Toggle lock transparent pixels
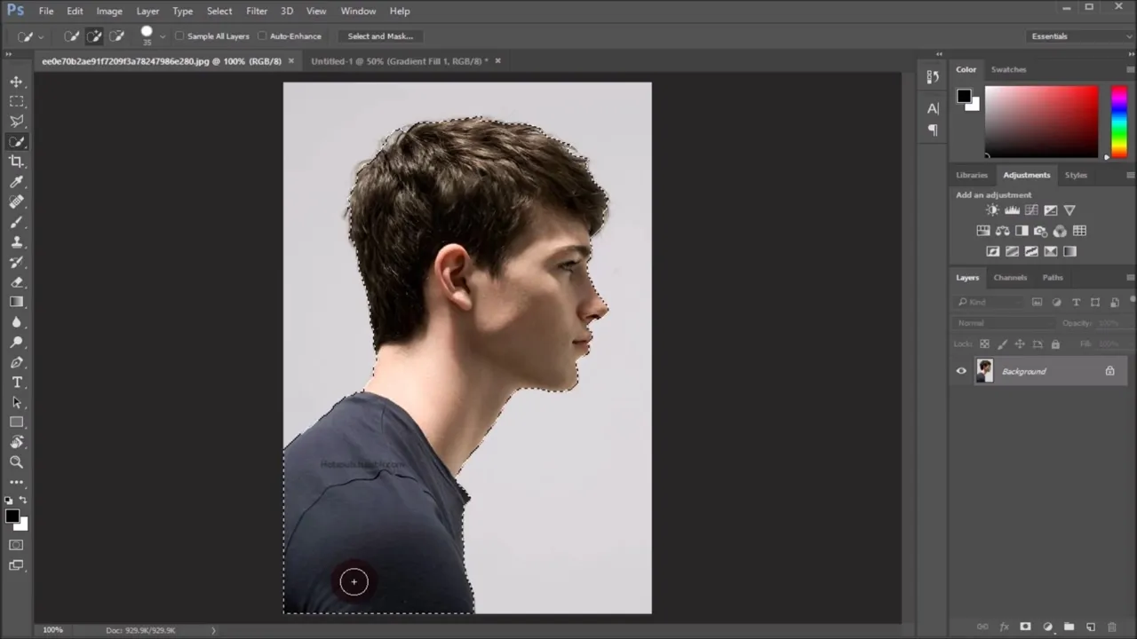 (984, 343)
